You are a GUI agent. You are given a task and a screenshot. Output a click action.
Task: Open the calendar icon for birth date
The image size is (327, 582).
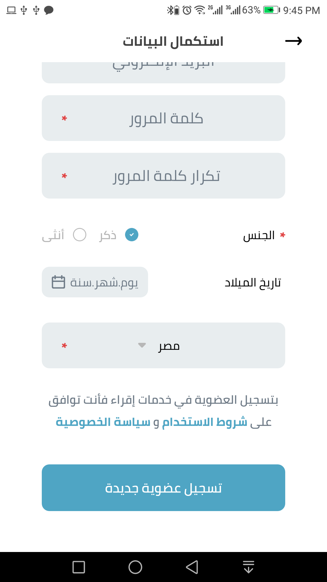pyautogui.click(x=58, y=282)
